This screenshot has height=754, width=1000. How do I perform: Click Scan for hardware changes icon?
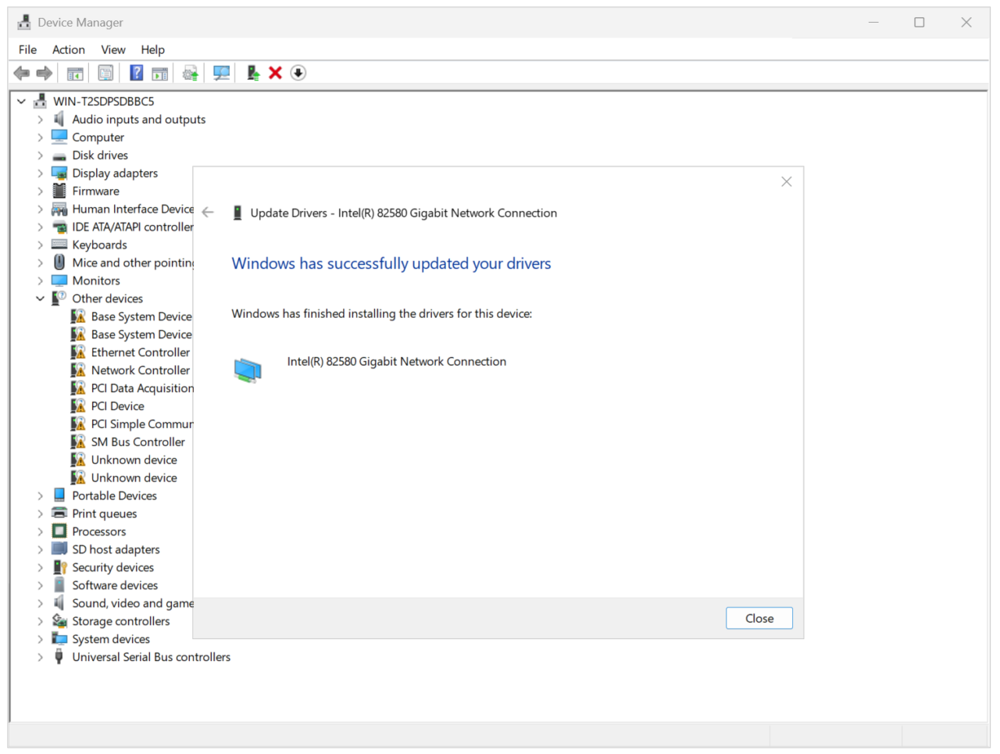[222, 73]
